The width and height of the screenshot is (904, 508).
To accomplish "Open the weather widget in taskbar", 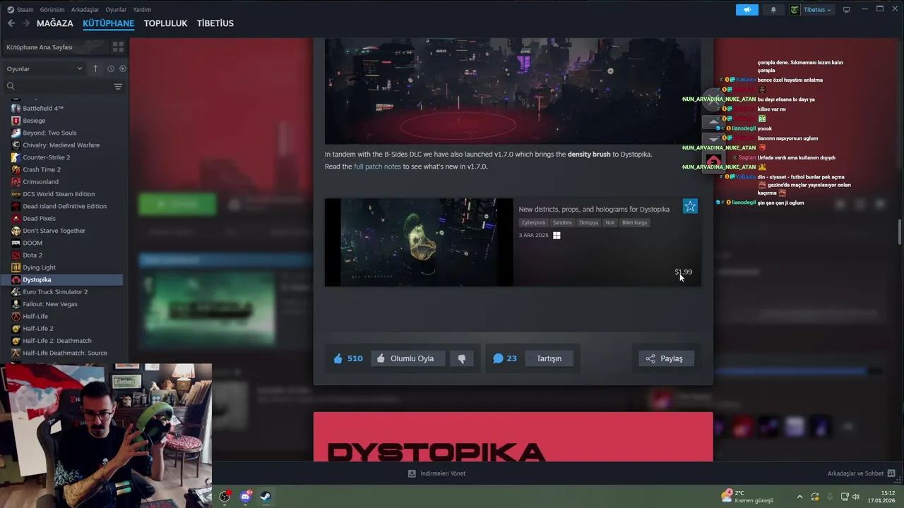I will (747, 497).
